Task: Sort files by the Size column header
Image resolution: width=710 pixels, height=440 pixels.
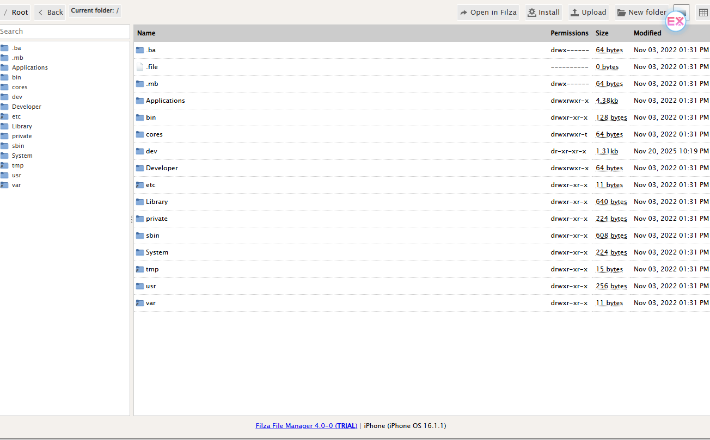Action: click(602, 33)
